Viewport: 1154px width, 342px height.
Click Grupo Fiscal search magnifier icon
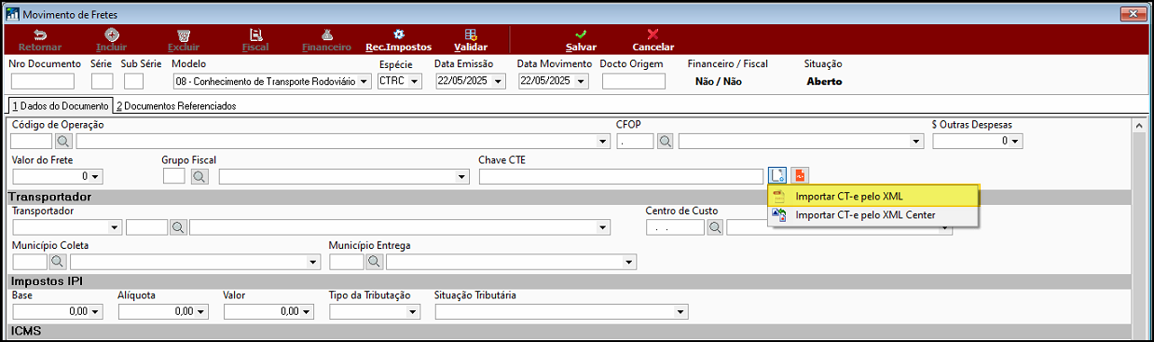click(x=199, y=176)
